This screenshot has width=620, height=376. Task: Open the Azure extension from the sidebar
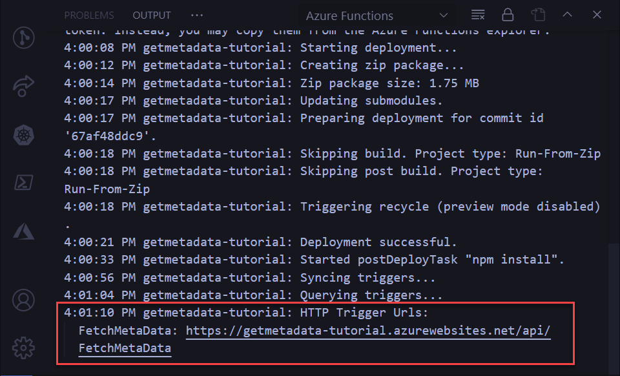24,231
